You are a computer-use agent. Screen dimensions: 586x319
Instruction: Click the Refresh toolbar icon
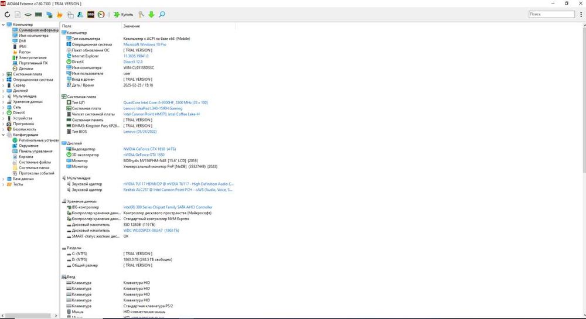click(x=7, y=15)
